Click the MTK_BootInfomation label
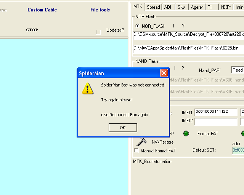Viewport: 244px width, 195px height. point(152,161)
